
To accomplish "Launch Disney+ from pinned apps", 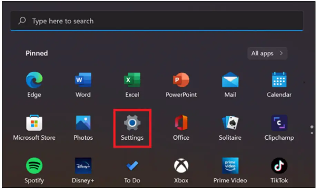I will (83, 166).
